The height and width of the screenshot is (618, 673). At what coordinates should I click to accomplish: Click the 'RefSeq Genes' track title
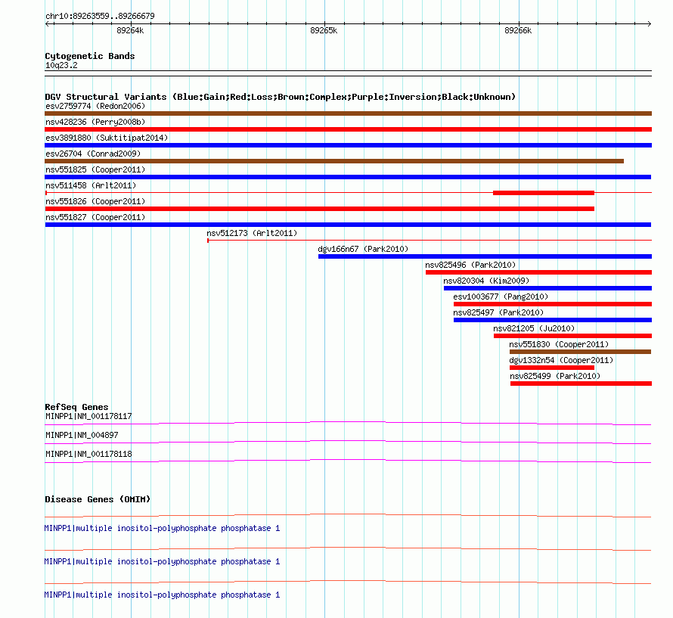pyautogui.click(x=76, y=407)
